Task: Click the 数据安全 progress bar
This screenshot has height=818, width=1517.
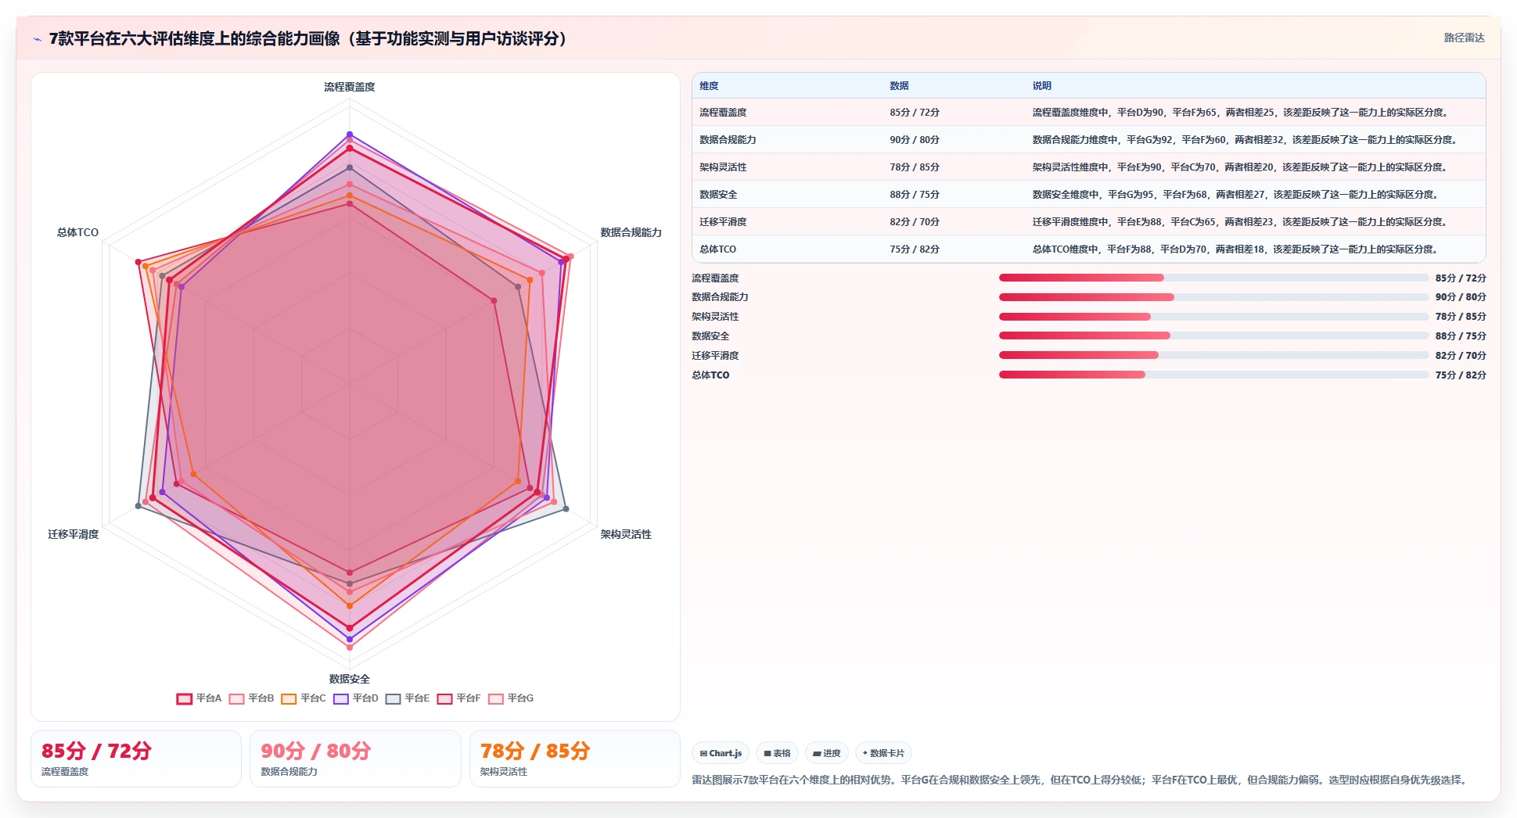Action: point(1213,335)
